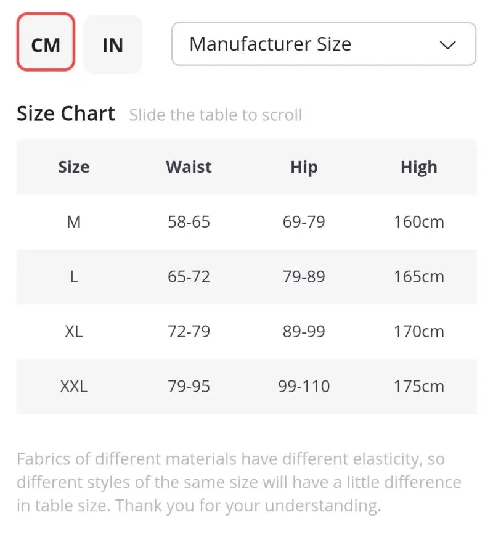Select the XL size row

(74, 332)
